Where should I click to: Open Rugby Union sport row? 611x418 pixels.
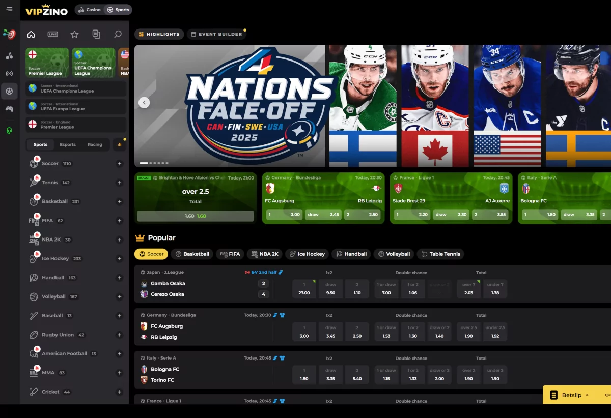click(x=75, y=335)
